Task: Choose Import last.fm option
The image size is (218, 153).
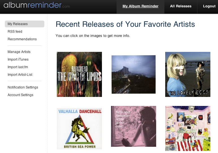Action: (18, 67)
